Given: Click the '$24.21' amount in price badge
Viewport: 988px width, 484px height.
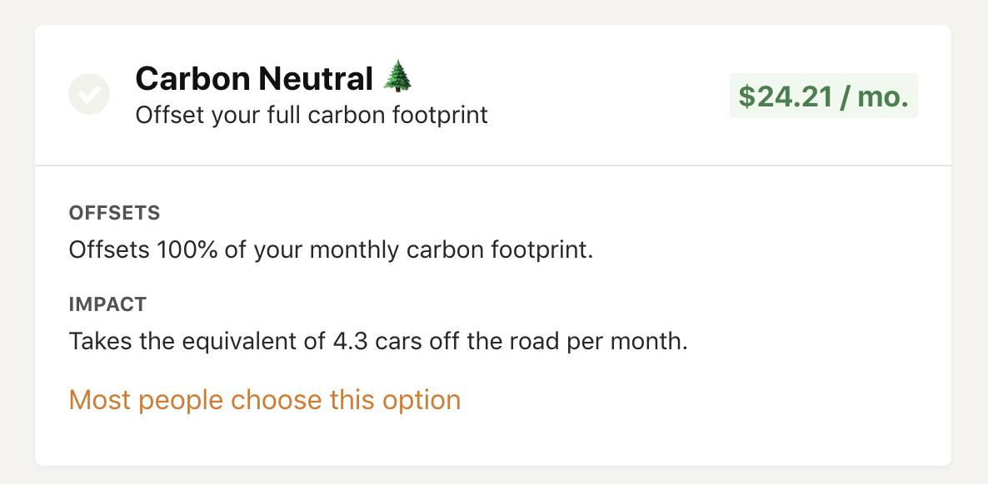Looking at the screenshot, I should point(785,96).
